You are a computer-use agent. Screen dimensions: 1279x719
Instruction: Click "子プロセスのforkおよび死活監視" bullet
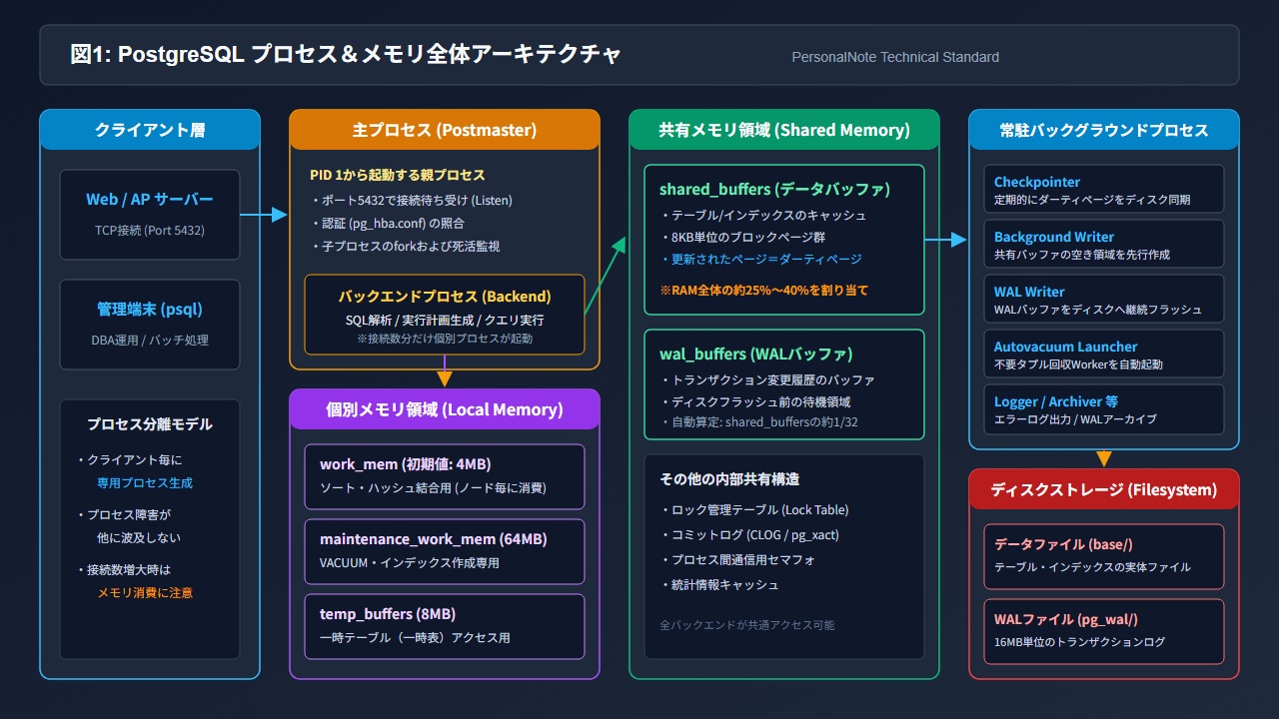click(x=405, y=246)
